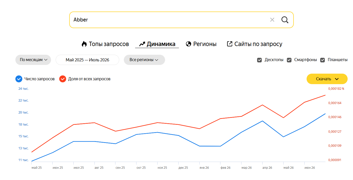This screenshot has width=353, height=180.
Task: Uncheck the Десктопы checkbox
Action: point(260,60)
